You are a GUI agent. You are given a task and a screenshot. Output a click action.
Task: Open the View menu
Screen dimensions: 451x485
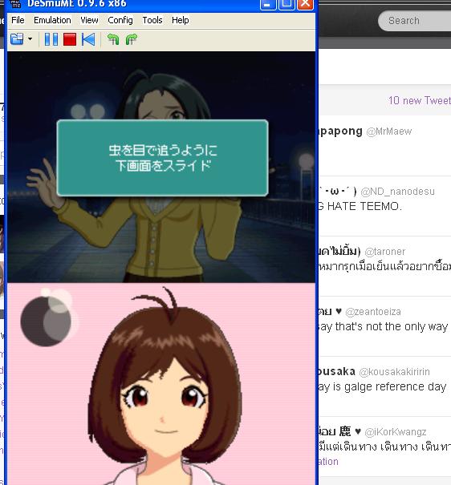tap(89, 20)
